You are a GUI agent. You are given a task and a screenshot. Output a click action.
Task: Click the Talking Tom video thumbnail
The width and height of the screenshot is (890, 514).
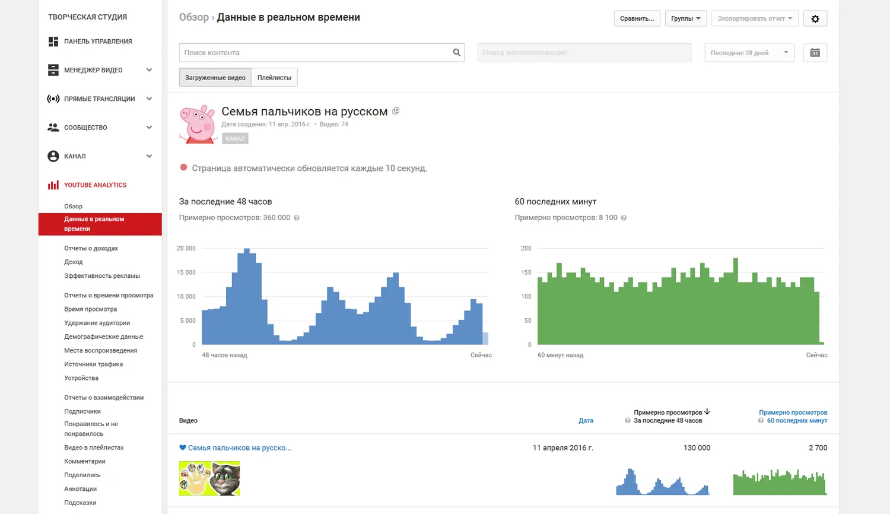click(209, 478)
